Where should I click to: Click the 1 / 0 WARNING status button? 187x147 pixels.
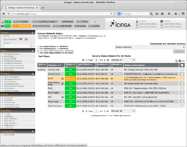20,26
